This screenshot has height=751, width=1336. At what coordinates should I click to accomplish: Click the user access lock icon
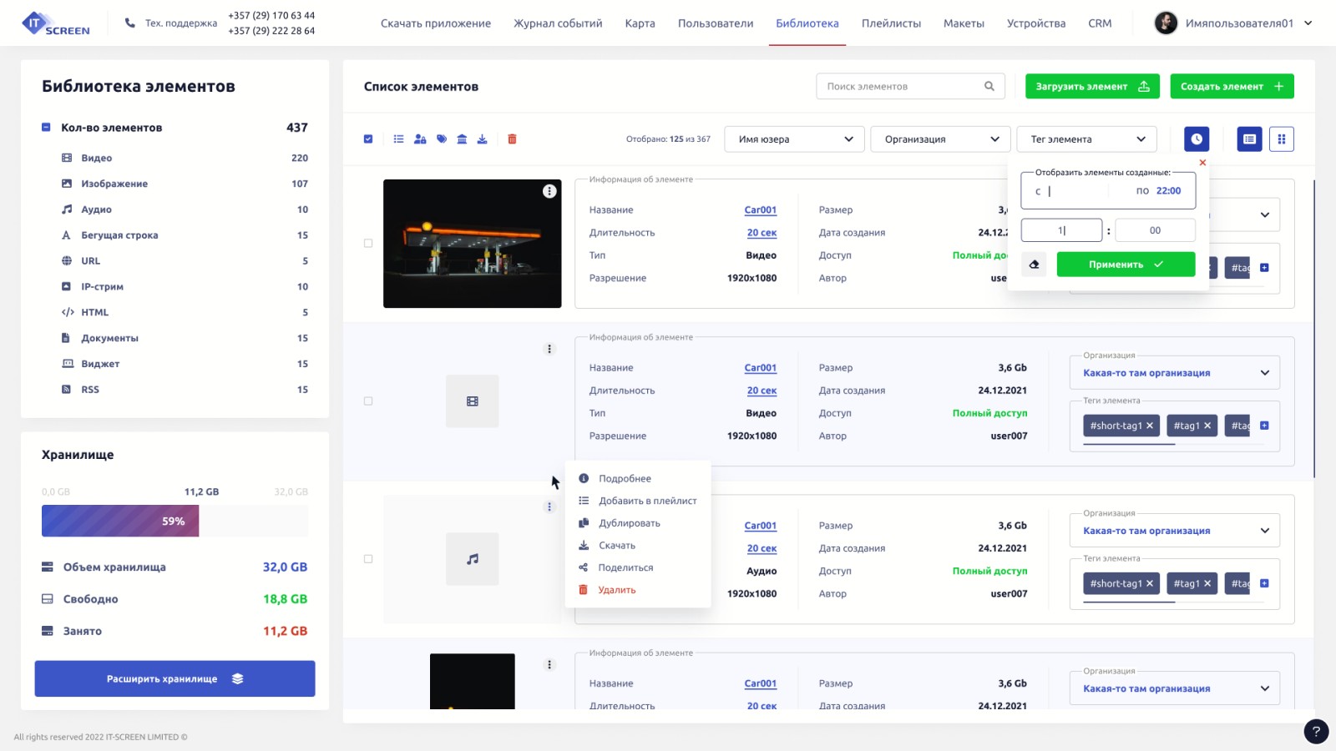(x=420, y=139)
